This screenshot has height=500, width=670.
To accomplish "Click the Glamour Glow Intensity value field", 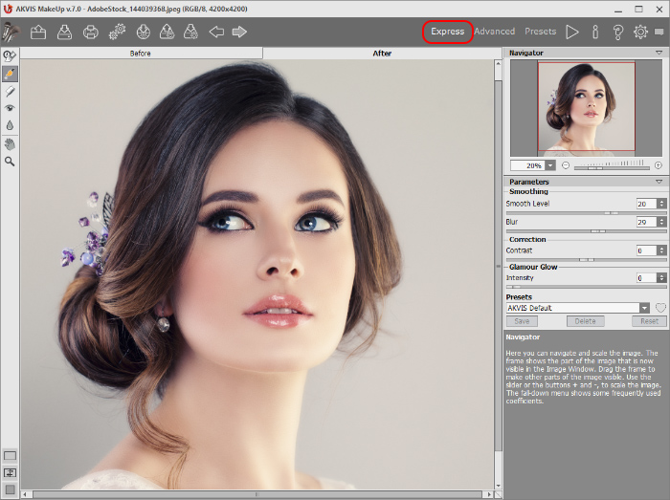I will (x=646, y=278).
